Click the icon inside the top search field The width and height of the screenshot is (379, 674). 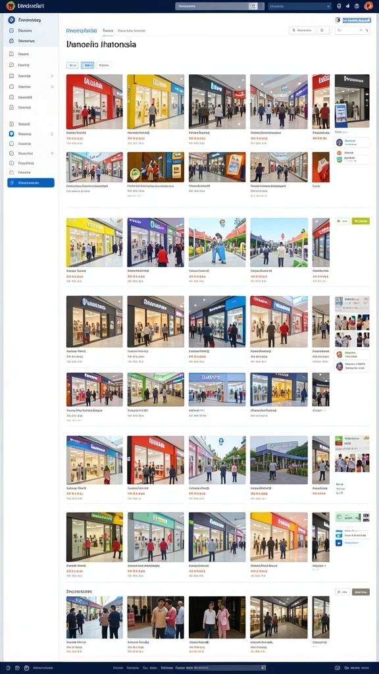pos(253,6)
